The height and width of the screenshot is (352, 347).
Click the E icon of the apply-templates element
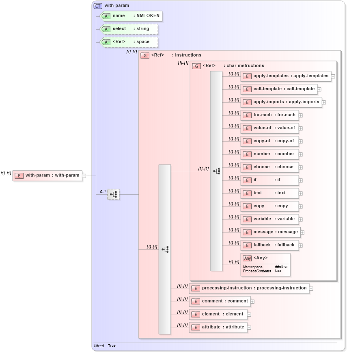click(x=247, y=76)
